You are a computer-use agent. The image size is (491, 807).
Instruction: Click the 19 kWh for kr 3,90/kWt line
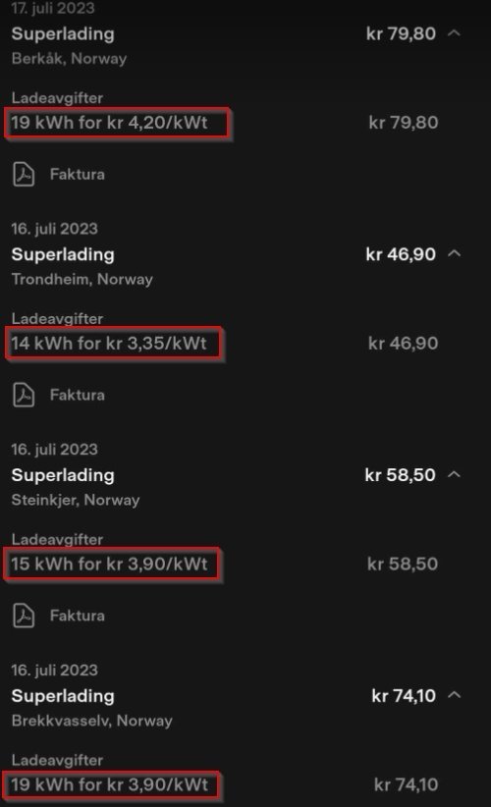point(109,784)
